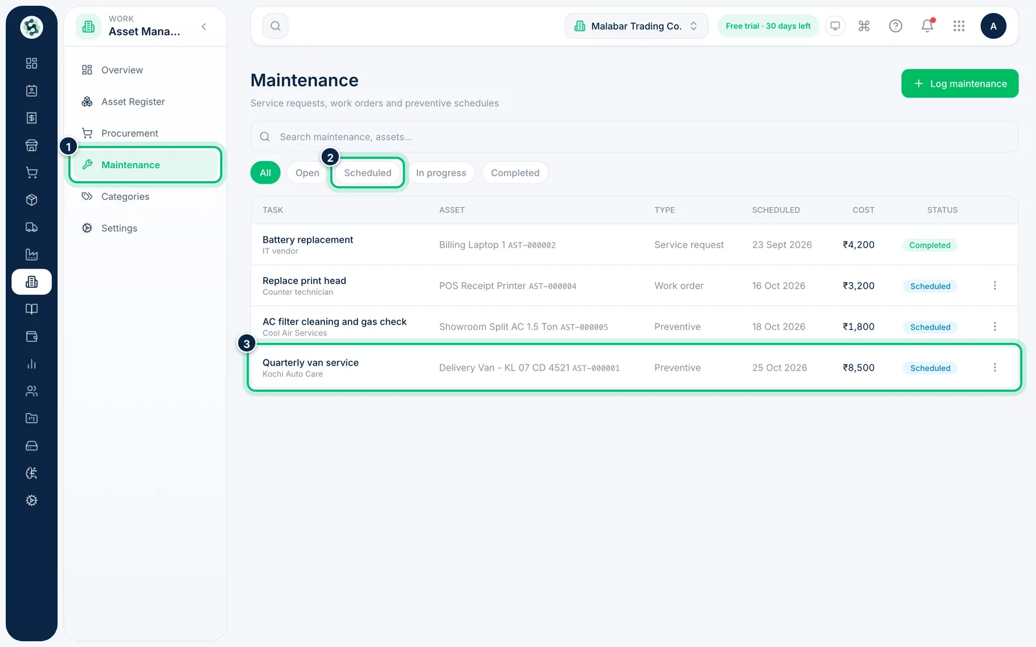The image size is (1036, 647).
Task: Open the notifications bell
Action: click(927, 26)
